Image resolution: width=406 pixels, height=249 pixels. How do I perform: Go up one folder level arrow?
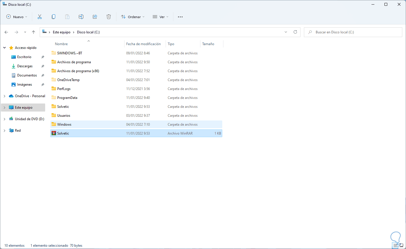tap(34, 32)
